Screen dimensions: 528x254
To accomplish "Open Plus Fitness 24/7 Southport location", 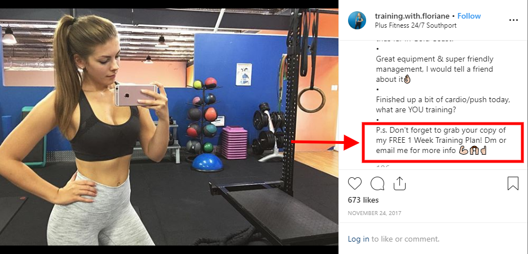I will click(x=416, y=25).
